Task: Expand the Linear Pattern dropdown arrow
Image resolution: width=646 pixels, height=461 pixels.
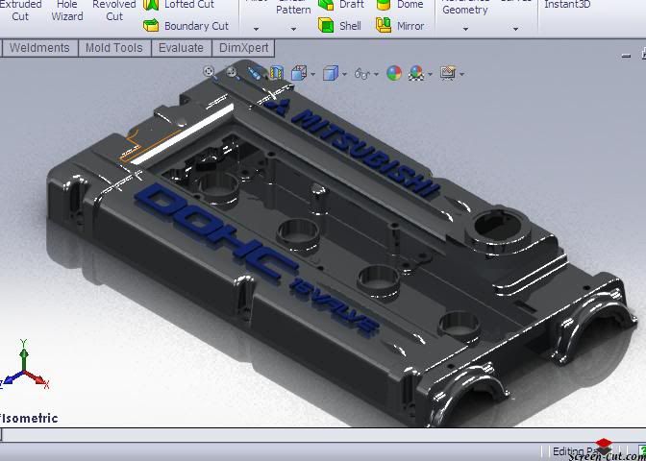Action: [293, 29]
